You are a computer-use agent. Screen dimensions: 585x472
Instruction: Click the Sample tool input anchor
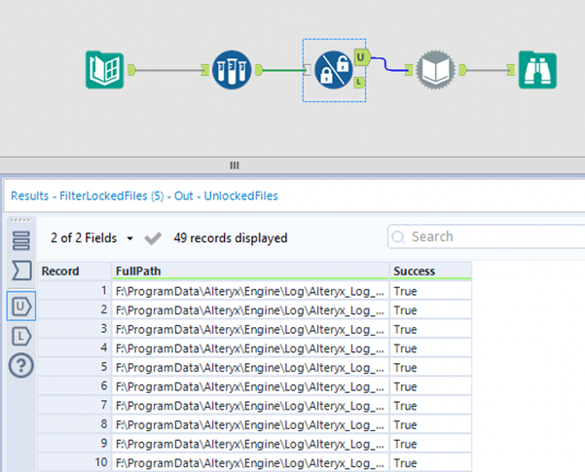pyautogui.click(x=204, y=70)
